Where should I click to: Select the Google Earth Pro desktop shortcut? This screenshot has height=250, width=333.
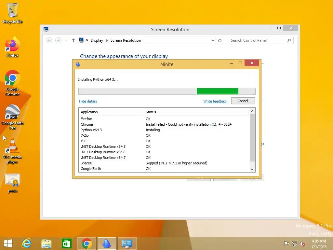(x=13, y=117)
